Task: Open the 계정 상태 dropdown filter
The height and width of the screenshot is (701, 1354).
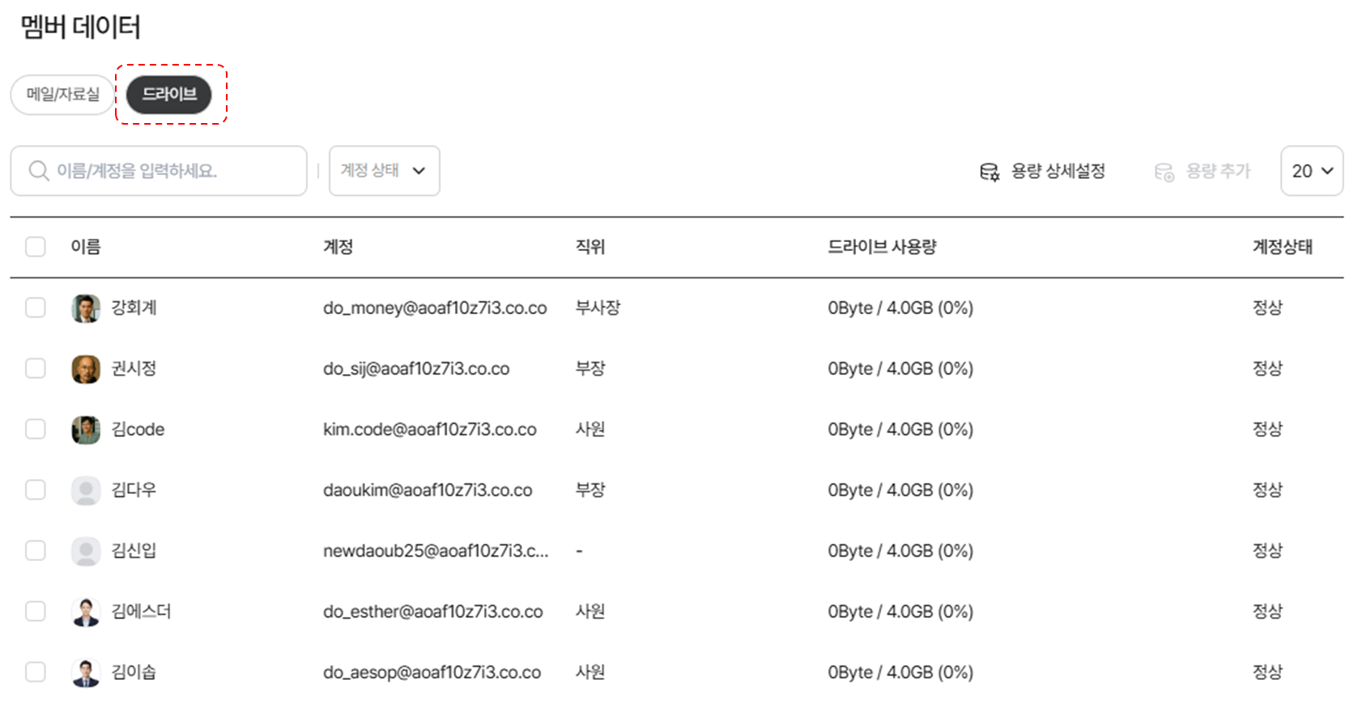Action: [x=384, y=171]
